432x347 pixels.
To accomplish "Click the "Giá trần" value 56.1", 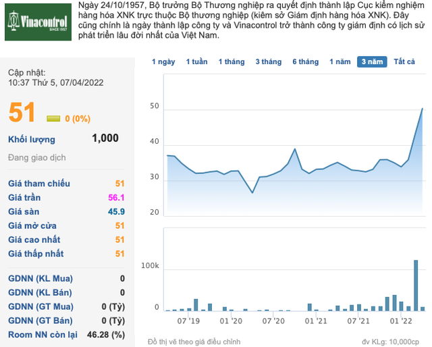I will point(115,198).
